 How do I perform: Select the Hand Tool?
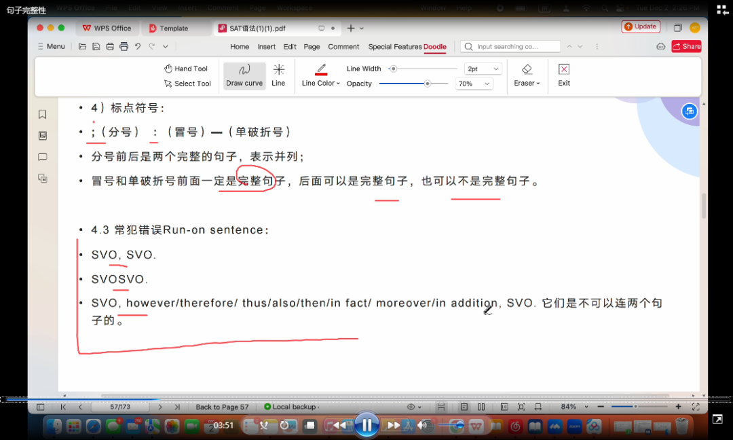[x=186, y=69]
